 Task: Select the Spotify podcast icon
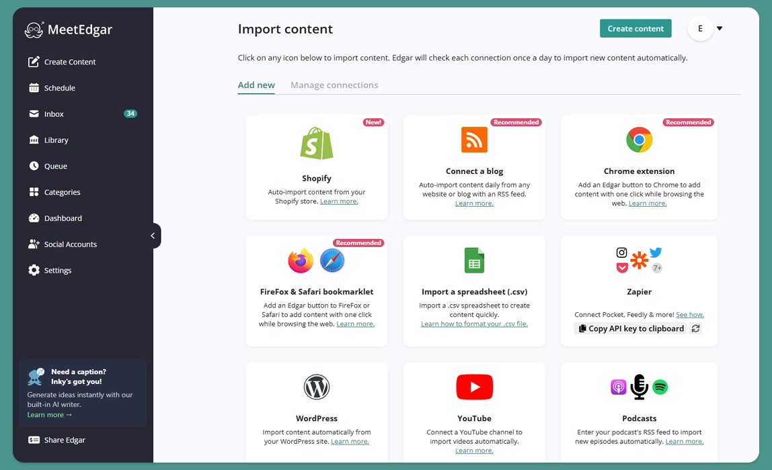(661, 387)
